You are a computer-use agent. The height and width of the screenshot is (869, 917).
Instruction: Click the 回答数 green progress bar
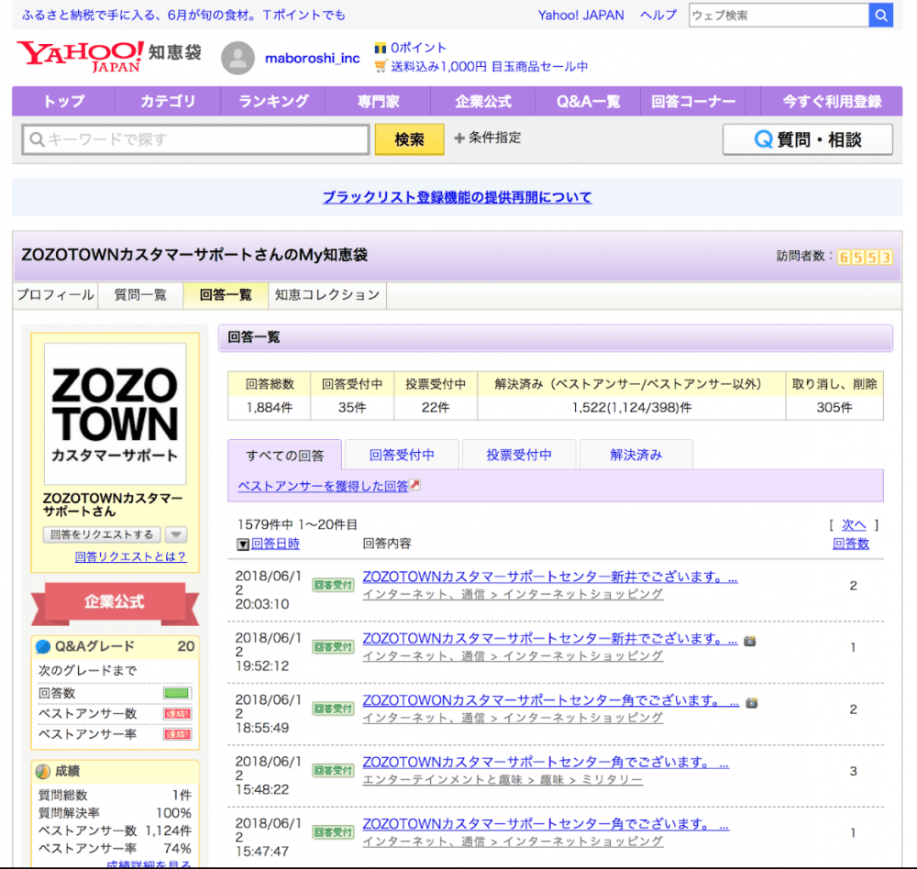point(177,694)
